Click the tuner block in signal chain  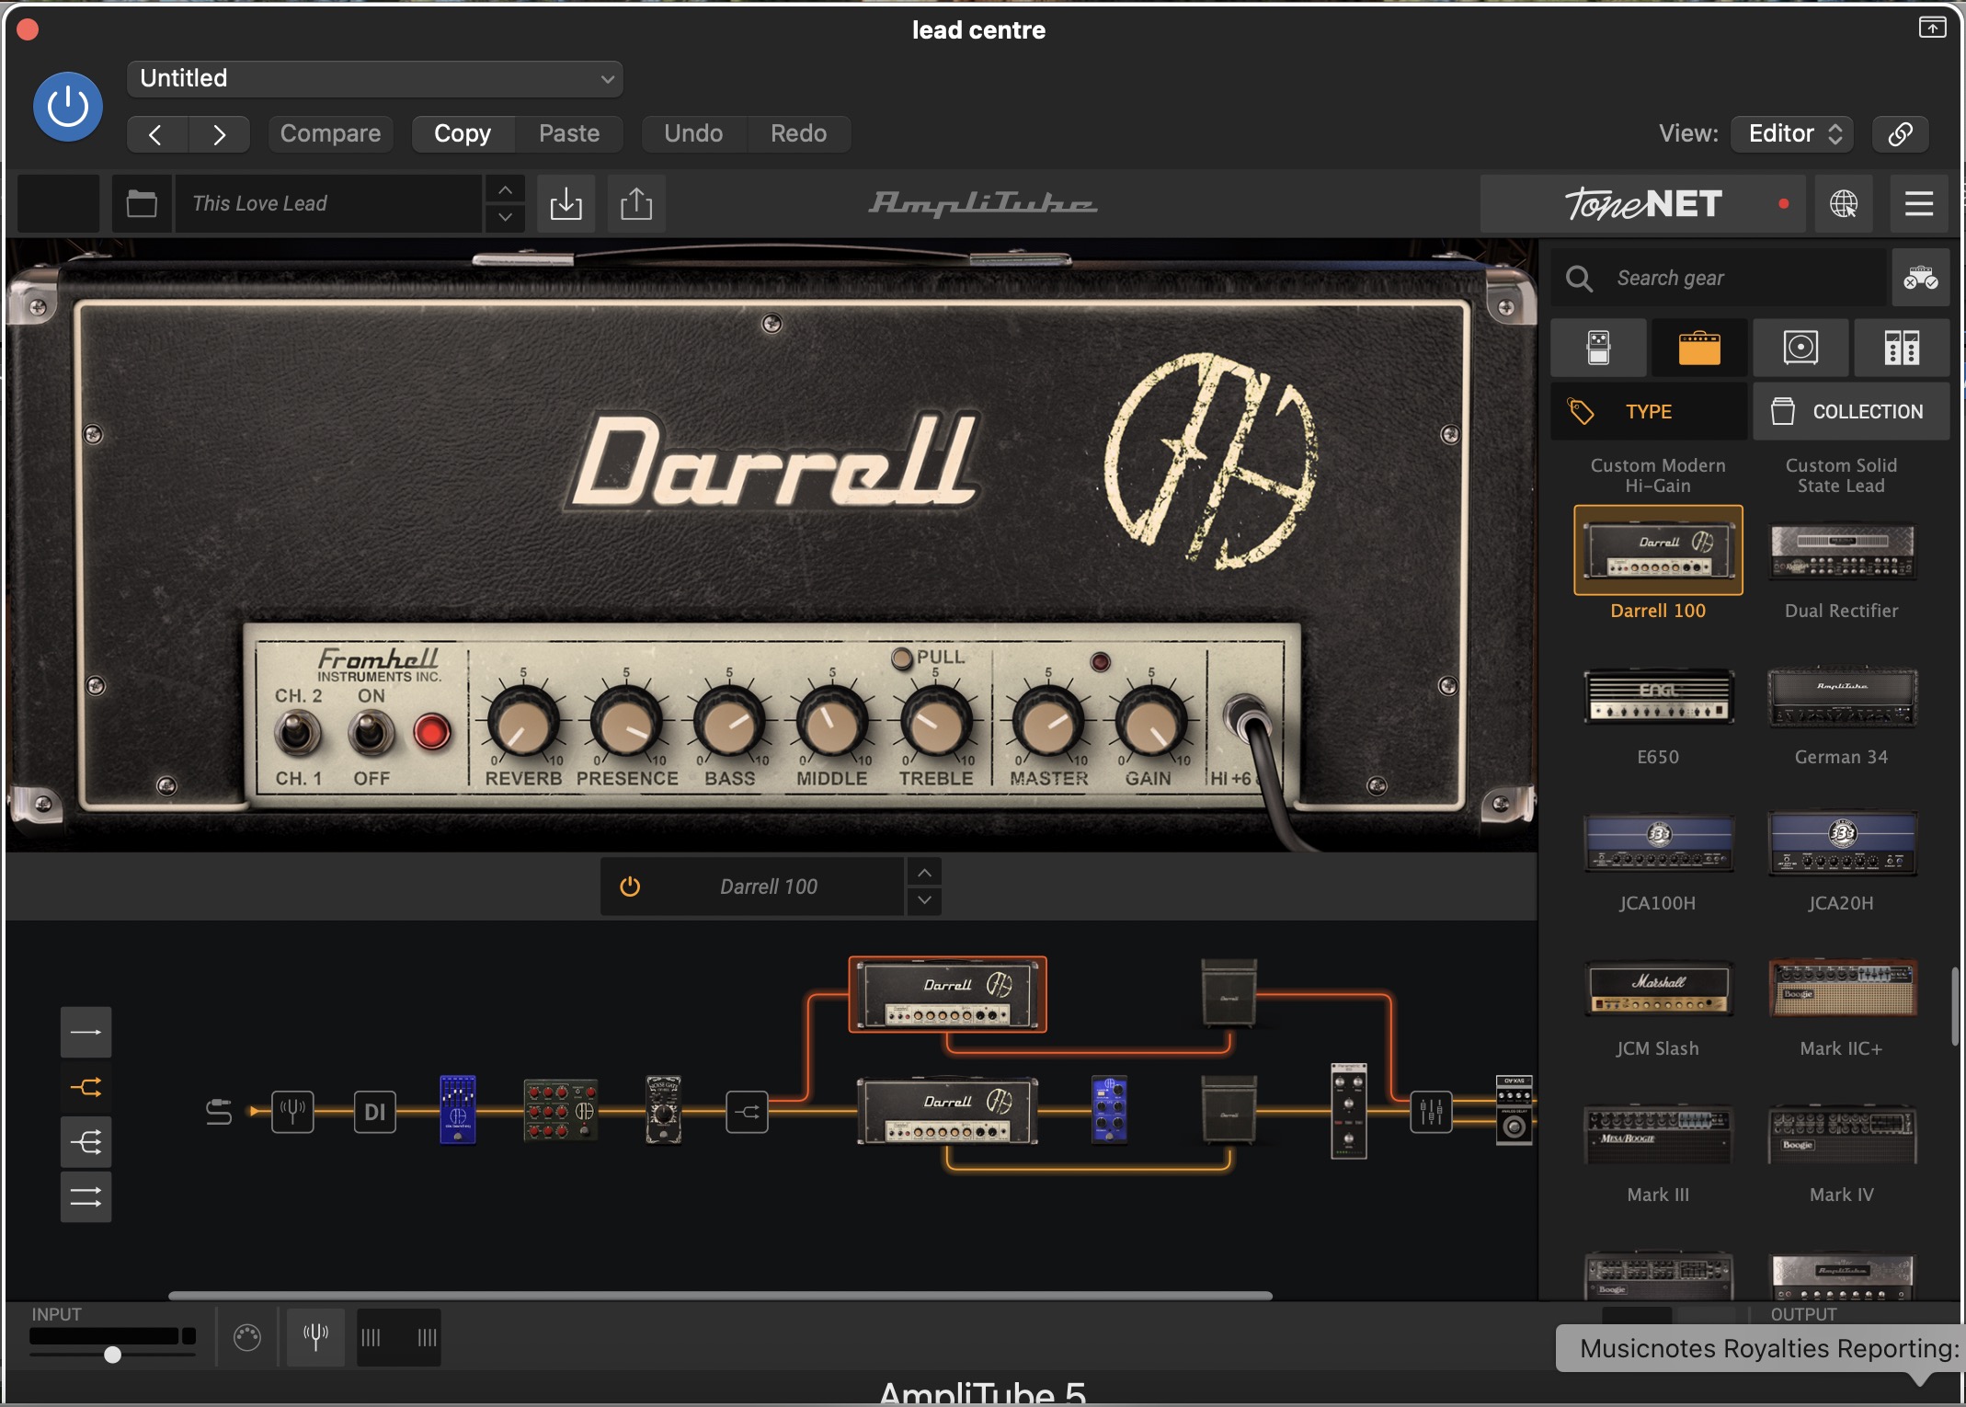point(292,1112)
